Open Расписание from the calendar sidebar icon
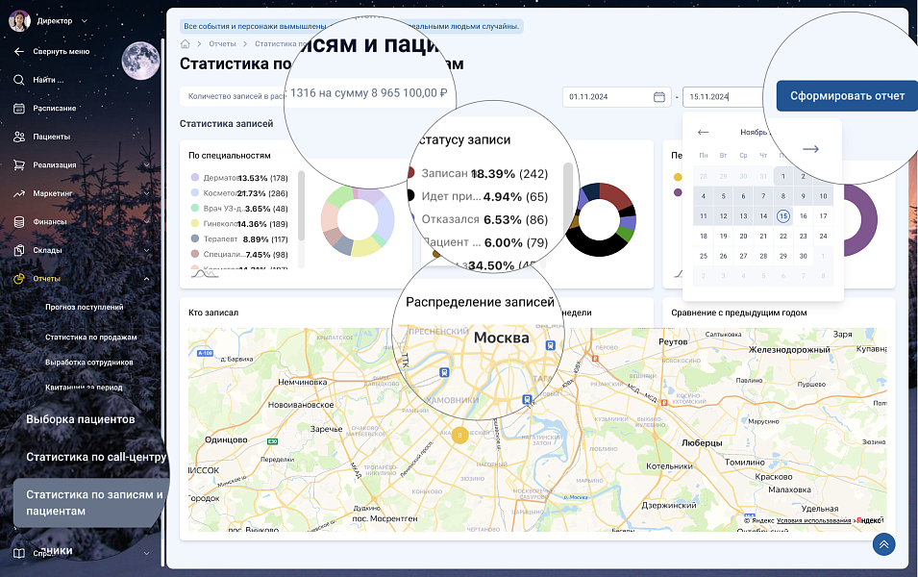The width and height of the screenshot is (918, 577). pos(19,109)
